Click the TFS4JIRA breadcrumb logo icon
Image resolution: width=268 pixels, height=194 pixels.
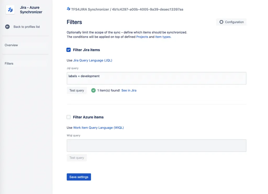pos(68,9)
